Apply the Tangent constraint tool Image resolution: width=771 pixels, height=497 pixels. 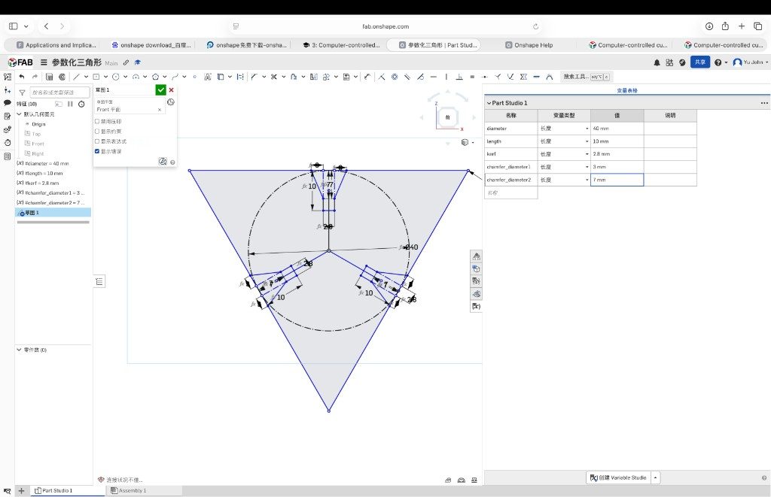(420, 77)
